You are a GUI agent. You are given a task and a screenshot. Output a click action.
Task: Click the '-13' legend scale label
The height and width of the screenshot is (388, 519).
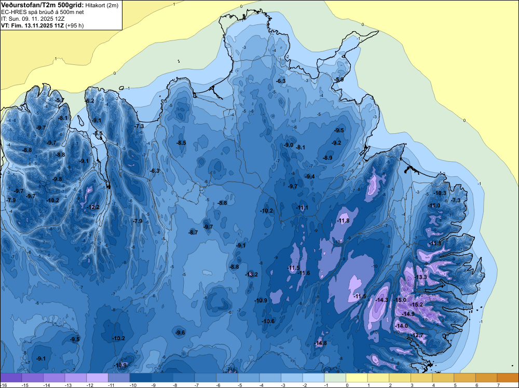(x=68, y=385)
